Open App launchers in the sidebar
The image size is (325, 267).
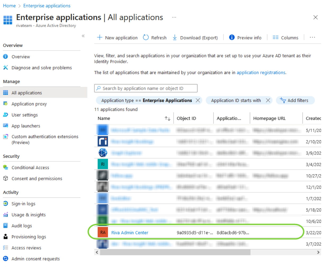[26, 126]
